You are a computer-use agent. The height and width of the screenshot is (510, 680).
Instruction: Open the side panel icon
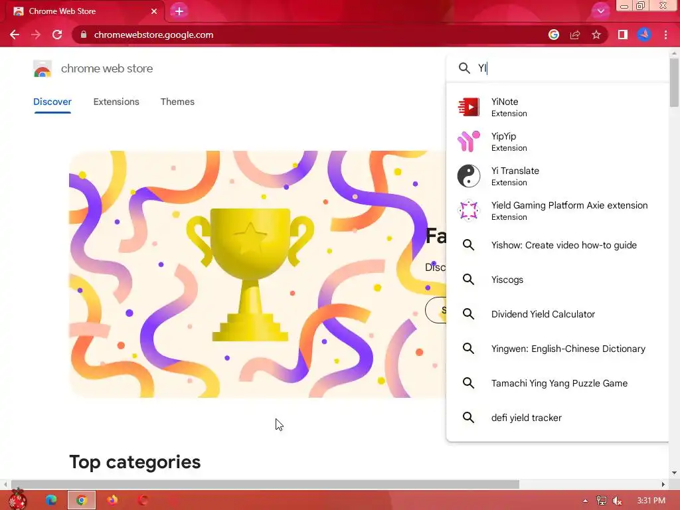pos(623,35)
